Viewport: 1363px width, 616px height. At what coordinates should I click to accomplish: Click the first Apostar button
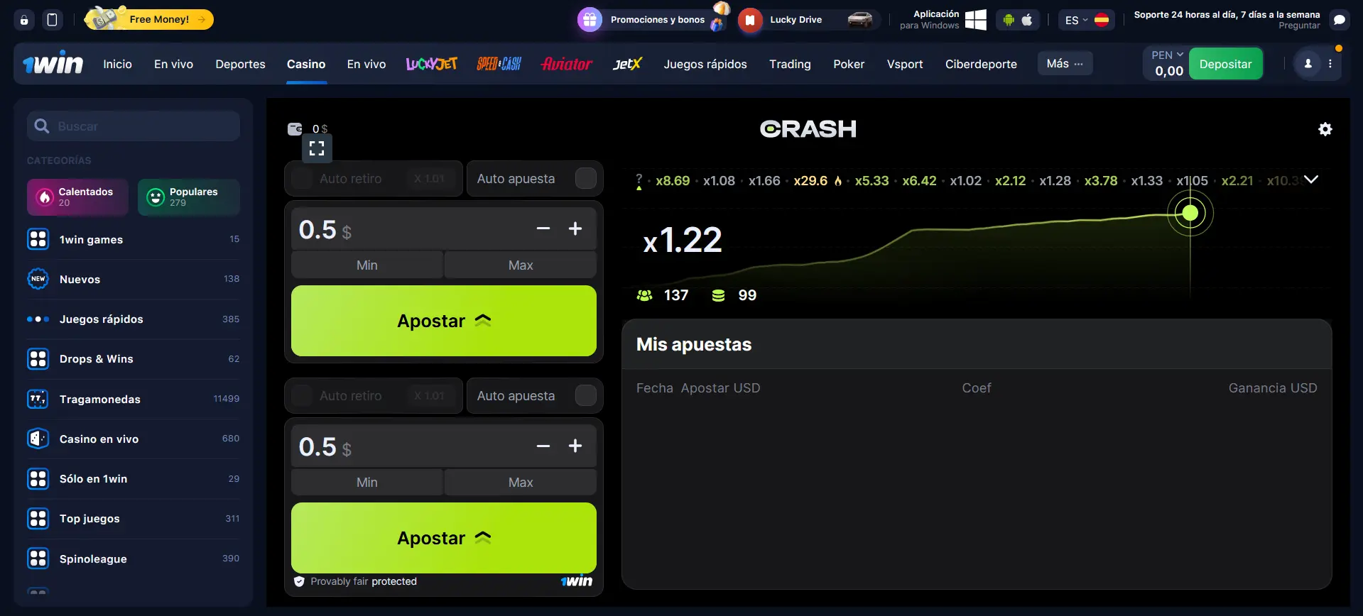point(444,321)
